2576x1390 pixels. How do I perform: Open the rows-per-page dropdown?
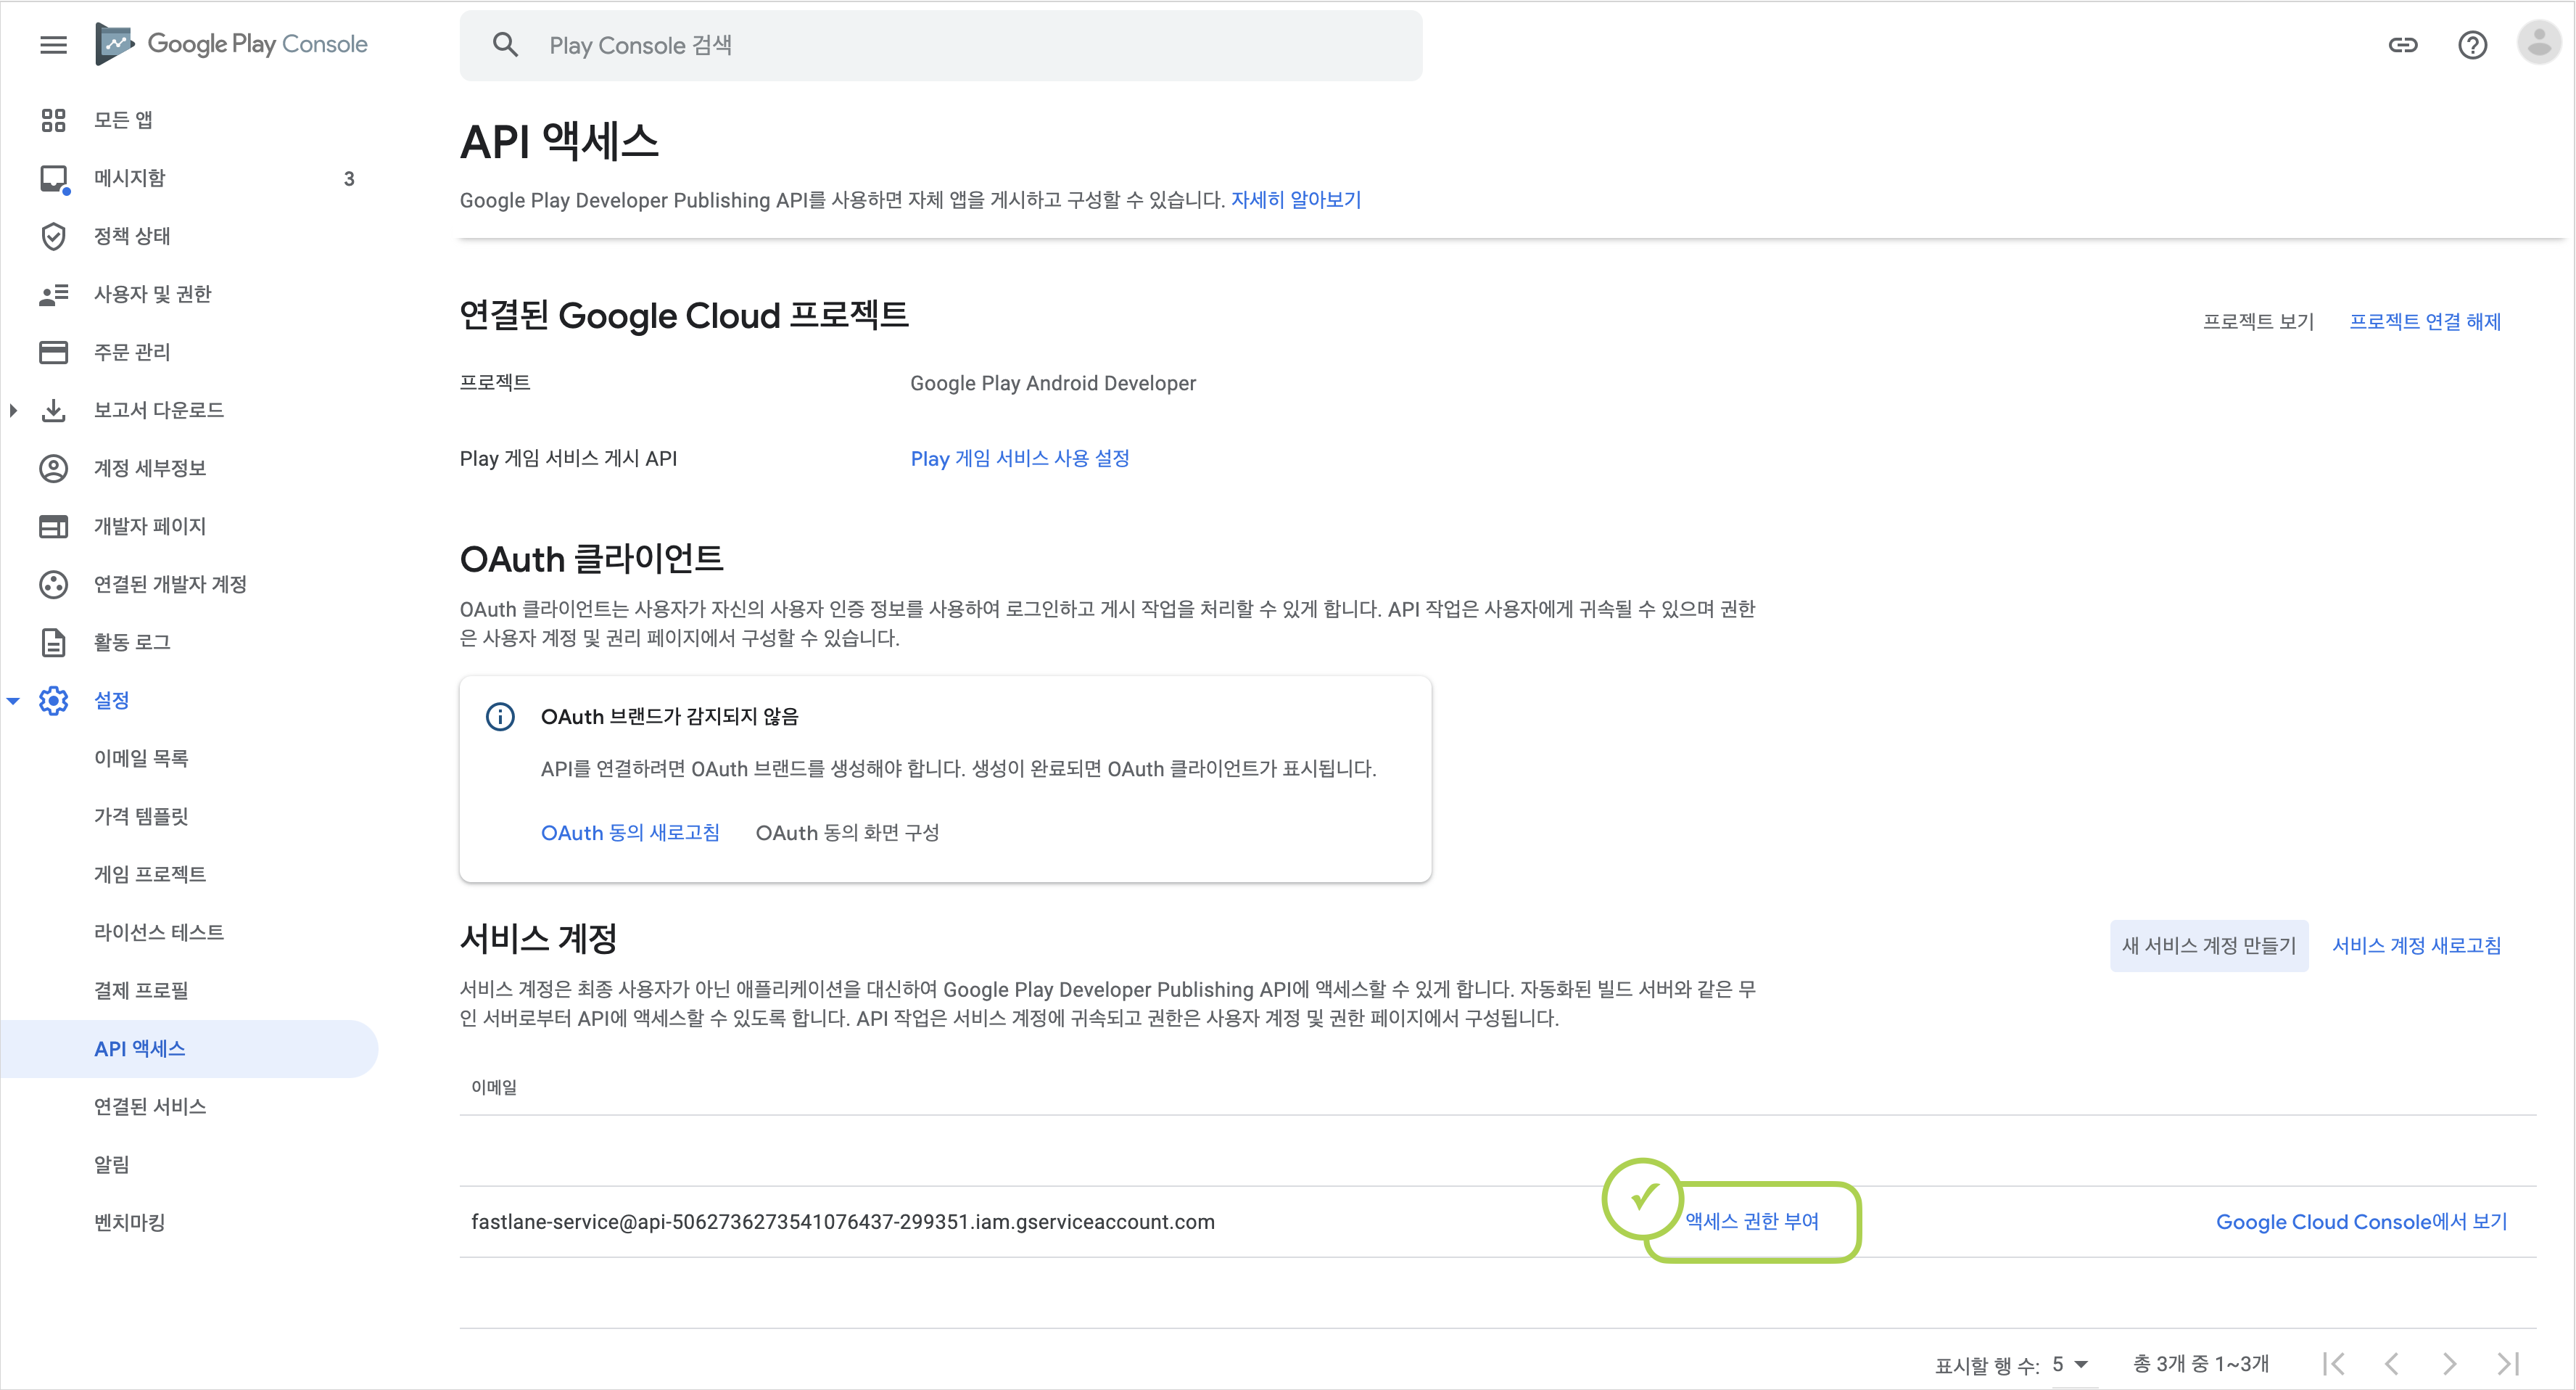[2070, 1364]
